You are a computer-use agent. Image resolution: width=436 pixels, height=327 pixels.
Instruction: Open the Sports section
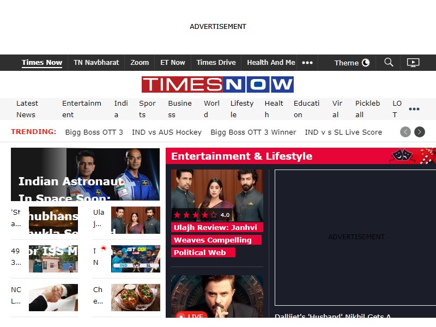[147, 109]
